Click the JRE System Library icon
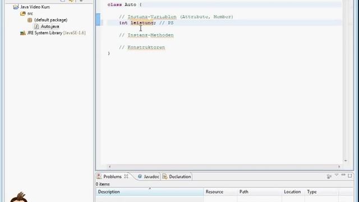This screenshot has width=359, height=202. tap(22, 33)
